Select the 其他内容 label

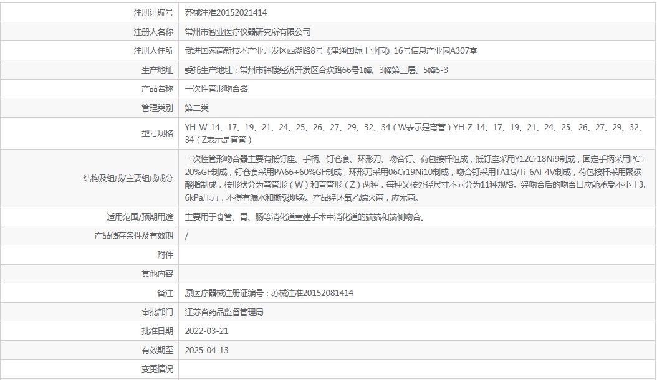[157, 274]
